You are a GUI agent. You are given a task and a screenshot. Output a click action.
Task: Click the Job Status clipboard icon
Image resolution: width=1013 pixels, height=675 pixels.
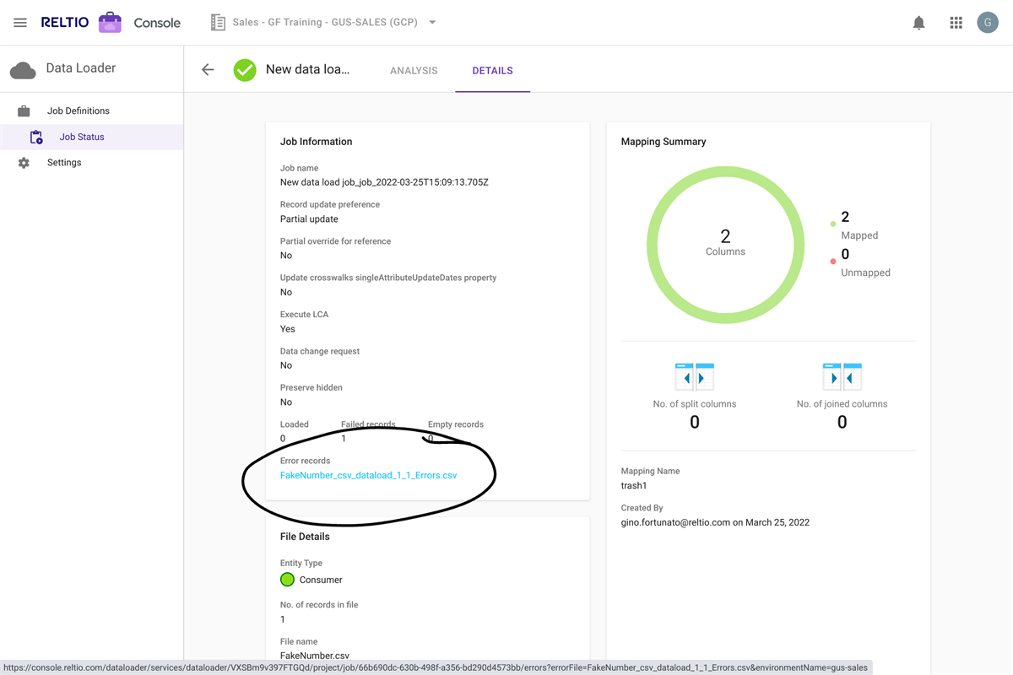(x=35, y=137)
